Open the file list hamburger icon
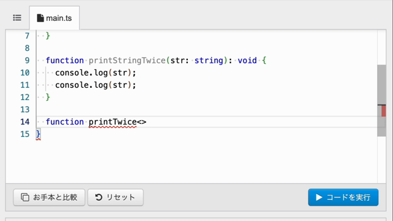 (x=17, y=18)
